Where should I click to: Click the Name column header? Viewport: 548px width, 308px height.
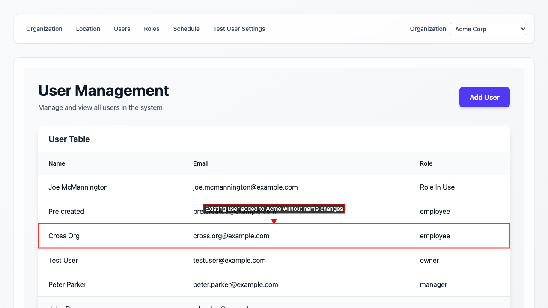point(57,163)
